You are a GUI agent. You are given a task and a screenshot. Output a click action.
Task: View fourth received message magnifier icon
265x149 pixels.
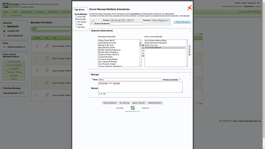pos(47,83)
